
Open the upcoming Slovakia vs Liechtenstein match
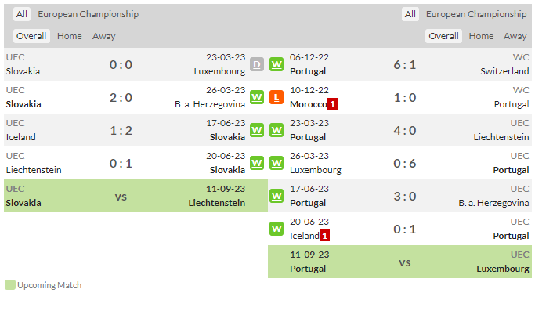point(136,196)
